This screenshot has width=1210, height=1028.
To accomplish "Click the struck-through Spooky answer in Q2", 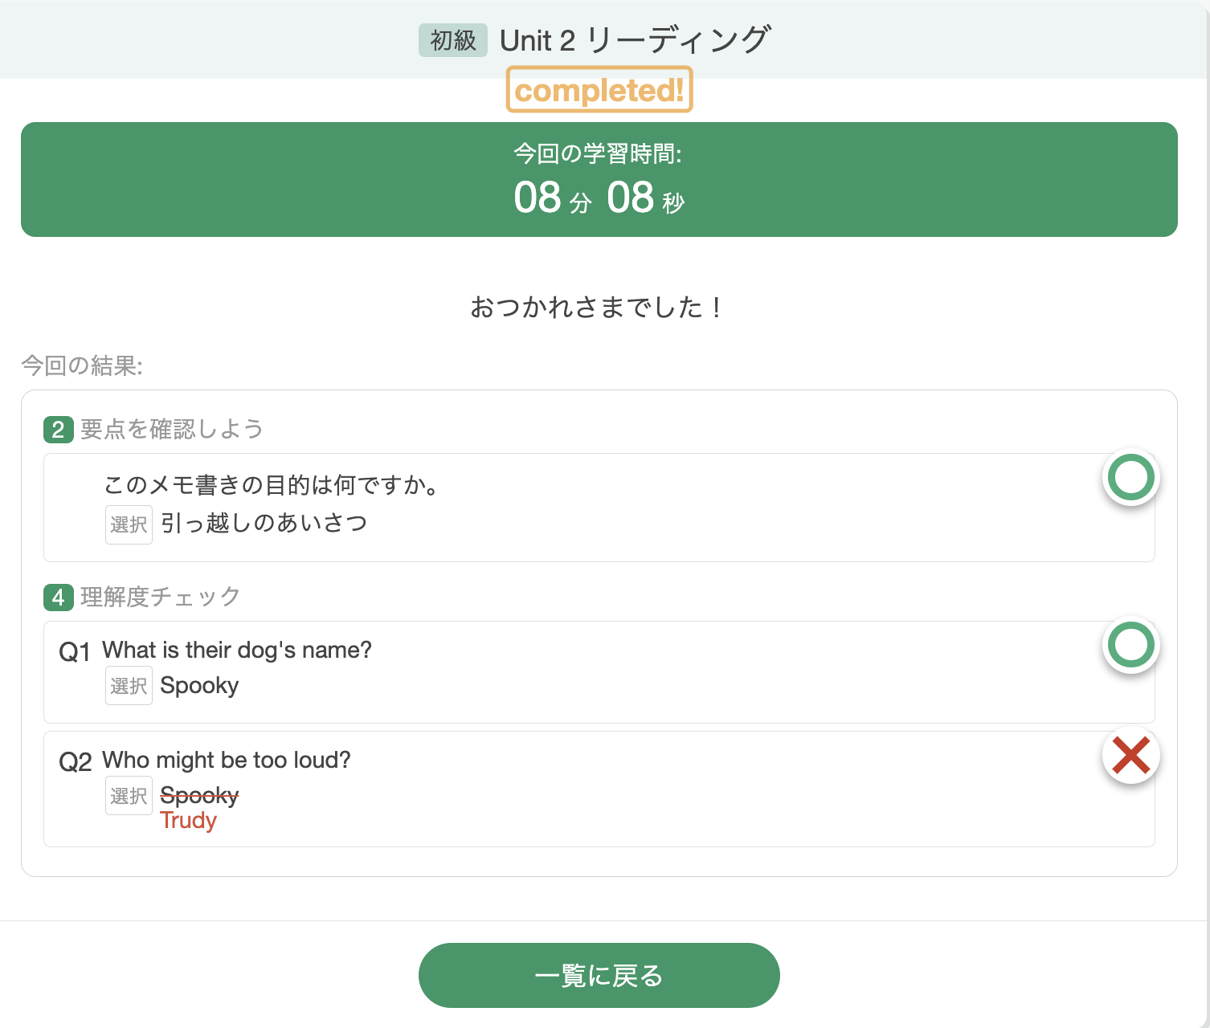I will tap(199, 796).
